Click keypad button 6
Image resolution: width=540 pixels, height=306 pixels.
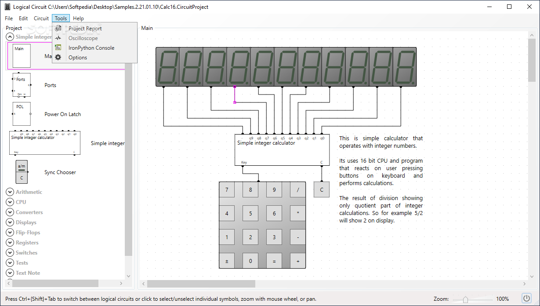274,214
